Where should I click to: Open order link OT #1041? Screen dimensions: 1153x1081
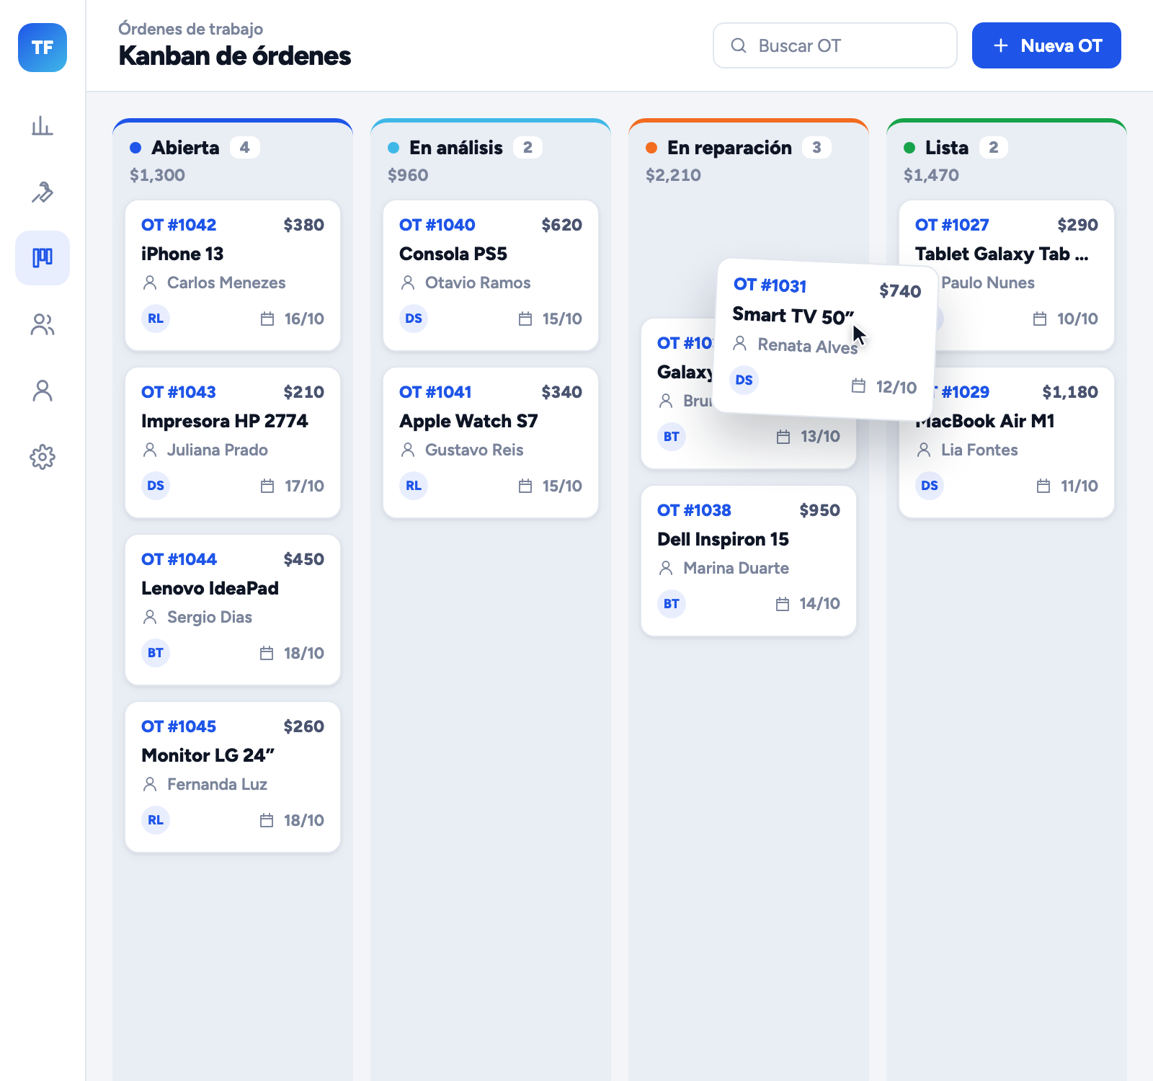coord(435,392)
